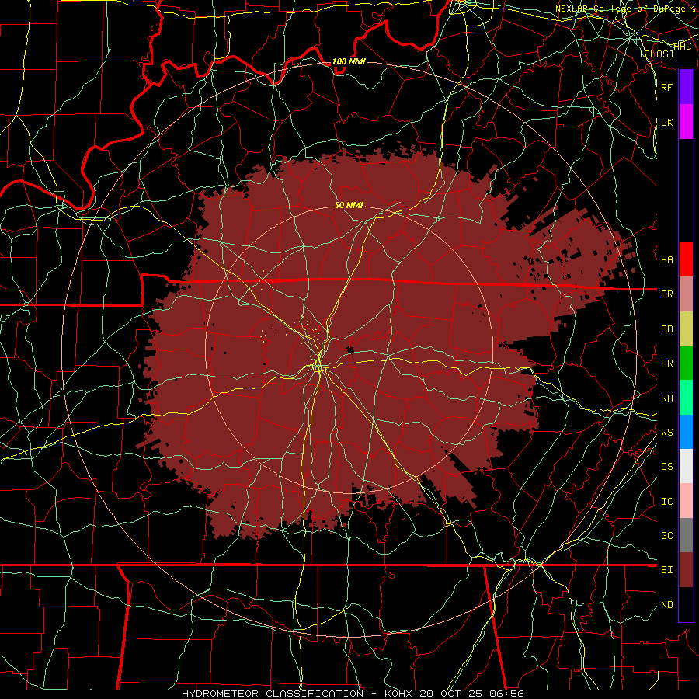Click the WS legend label
This screenshot has height=699, width=699.
coord(666,433)
